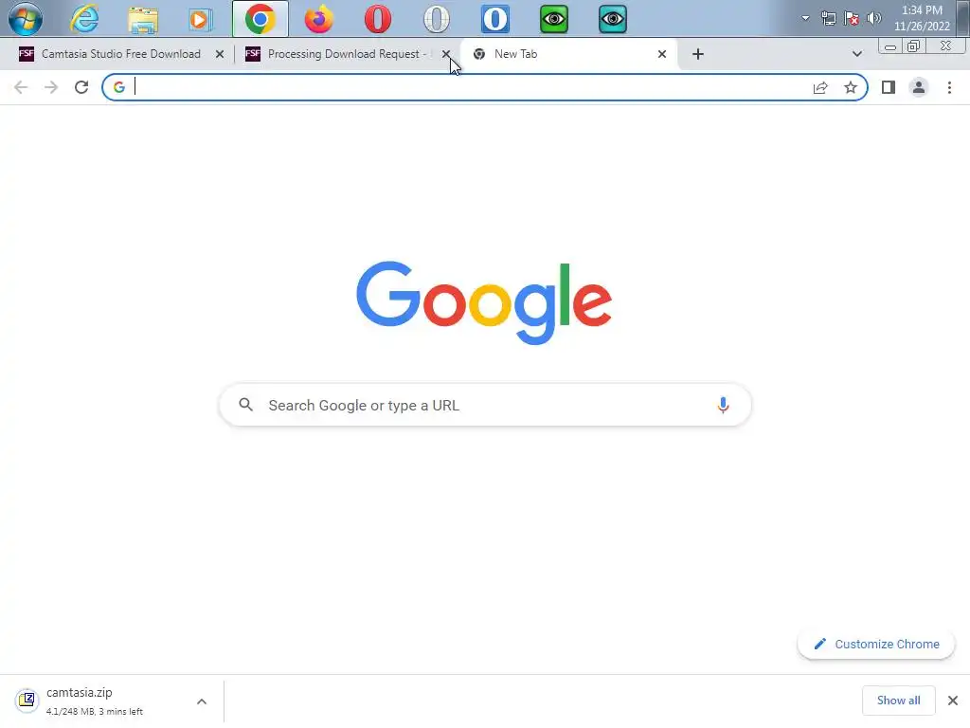Launch Internet Explorer from the taskbar

pyautogui.click(x=84, y=19)
